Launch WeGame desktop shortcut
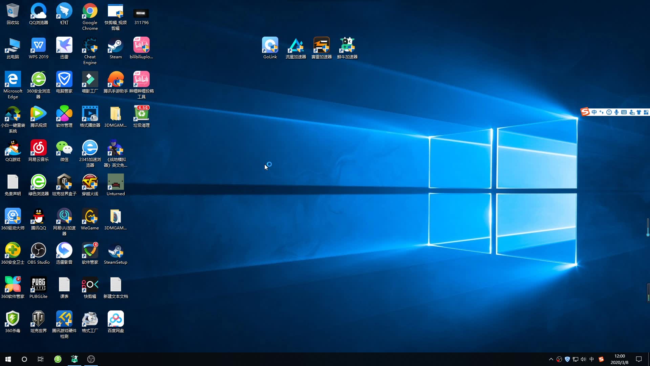This screenshot has width=650, height=366. click(90, 220)
